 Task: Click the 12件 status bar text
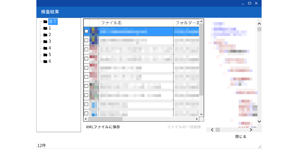(42, 146)
